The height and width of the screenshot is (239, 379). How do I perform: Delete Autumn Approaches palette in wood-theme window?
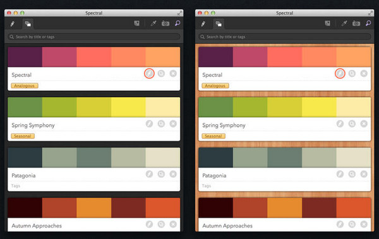click(364, 224)
